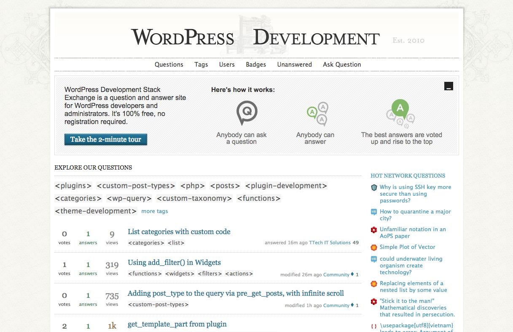The height and width of the screenshot is (332, 513).
Task: Open 'could underwater living organism create technology?' link
Action: 411,266
